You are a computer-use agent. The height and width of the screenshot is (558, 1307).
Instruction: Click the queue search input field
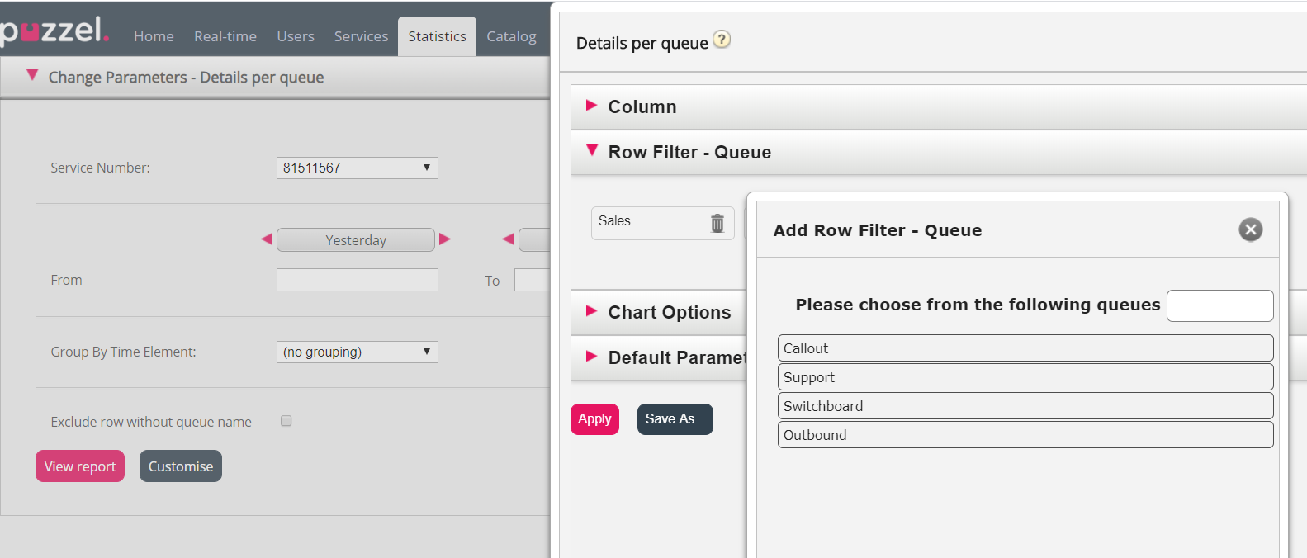pos(1219,305)
